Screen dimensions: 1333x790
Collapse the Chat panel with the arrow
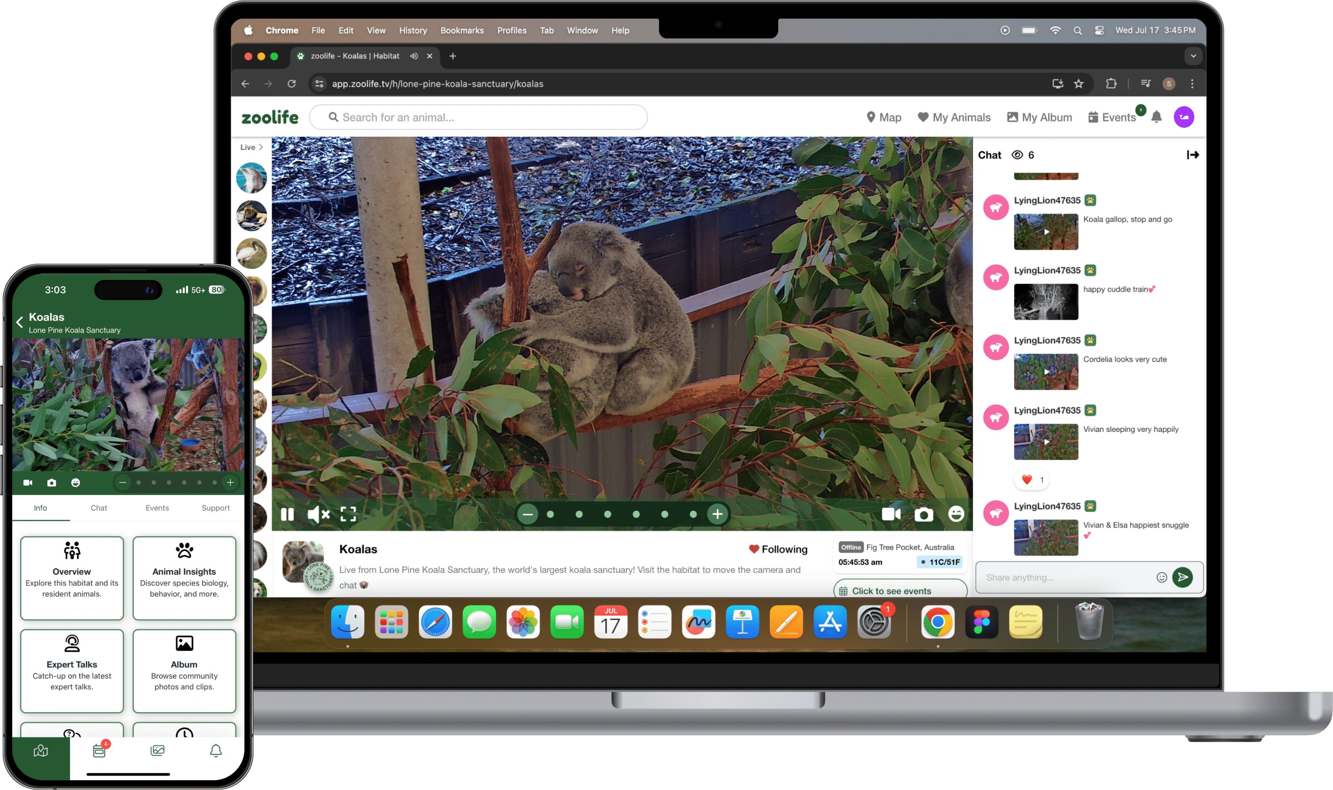(x=1193, y=154)
